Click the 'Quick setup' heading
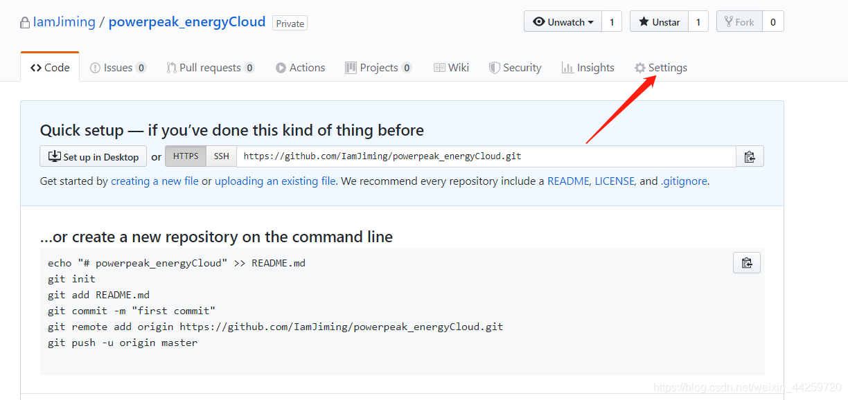 [x=232, y=130]
